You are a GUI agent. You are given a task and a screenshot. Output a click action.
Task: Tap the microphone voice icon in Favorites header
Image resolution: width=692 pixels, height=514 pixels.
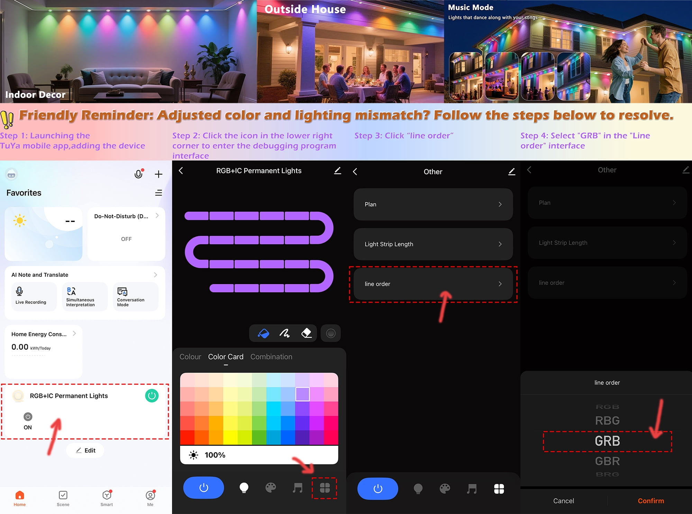139,174
